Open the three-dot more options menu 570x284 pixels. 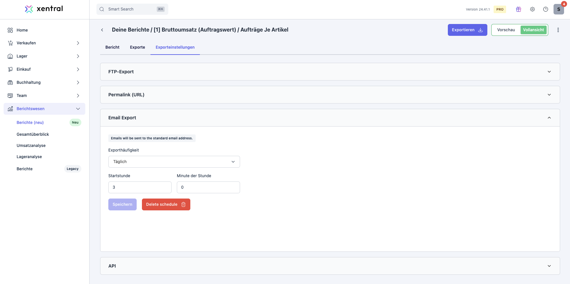pyautogui.click(x=558, y=30)
